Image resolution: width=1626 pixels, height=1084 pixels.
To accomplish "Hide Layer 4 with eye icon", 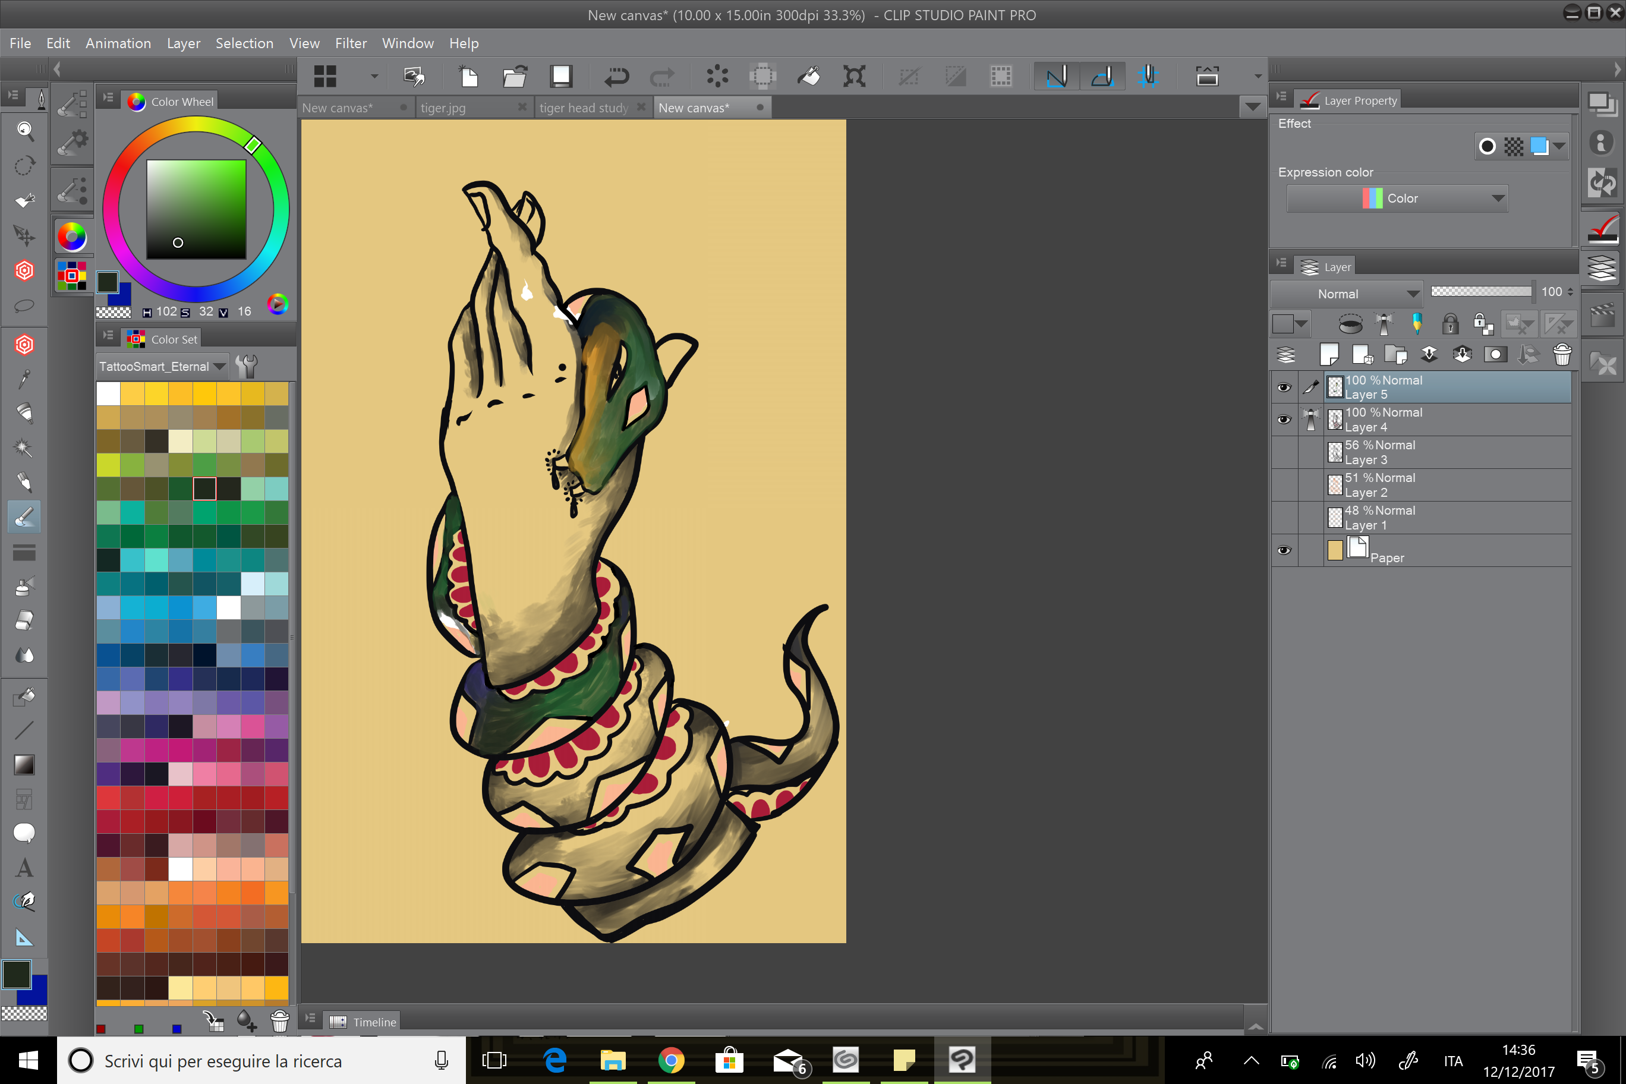I will point(1284,420).
